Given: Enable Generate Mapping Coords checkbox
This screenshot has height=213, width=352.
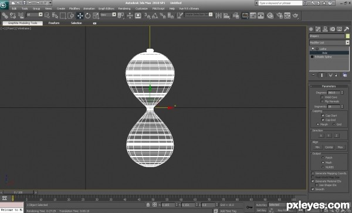Looking at the screenshot, I should pyautogui.click(x=313, y=173).
